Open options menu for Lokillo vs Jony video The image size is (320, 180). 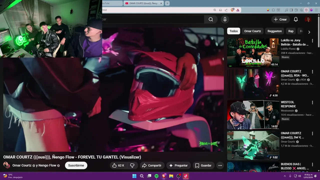coord(312,41)
